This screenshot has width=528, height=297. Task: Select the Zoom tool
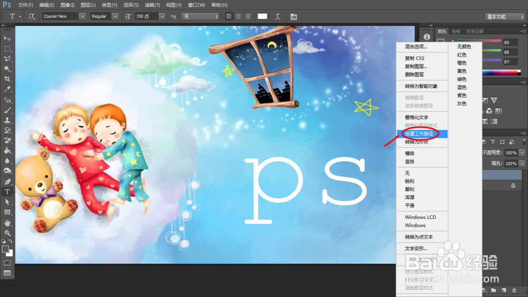7,233
